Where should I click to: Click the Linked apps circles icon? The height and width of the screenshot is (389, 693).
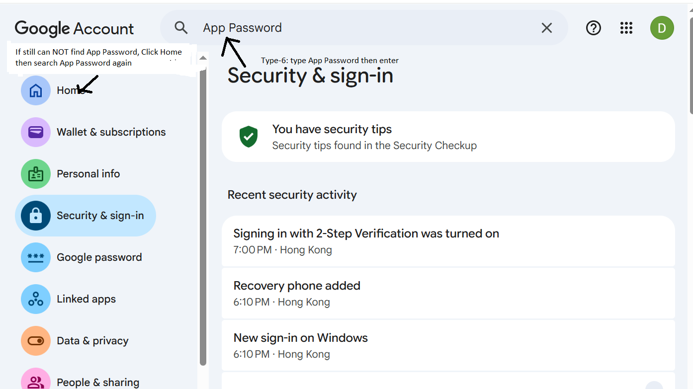click(x=36, y=299)
